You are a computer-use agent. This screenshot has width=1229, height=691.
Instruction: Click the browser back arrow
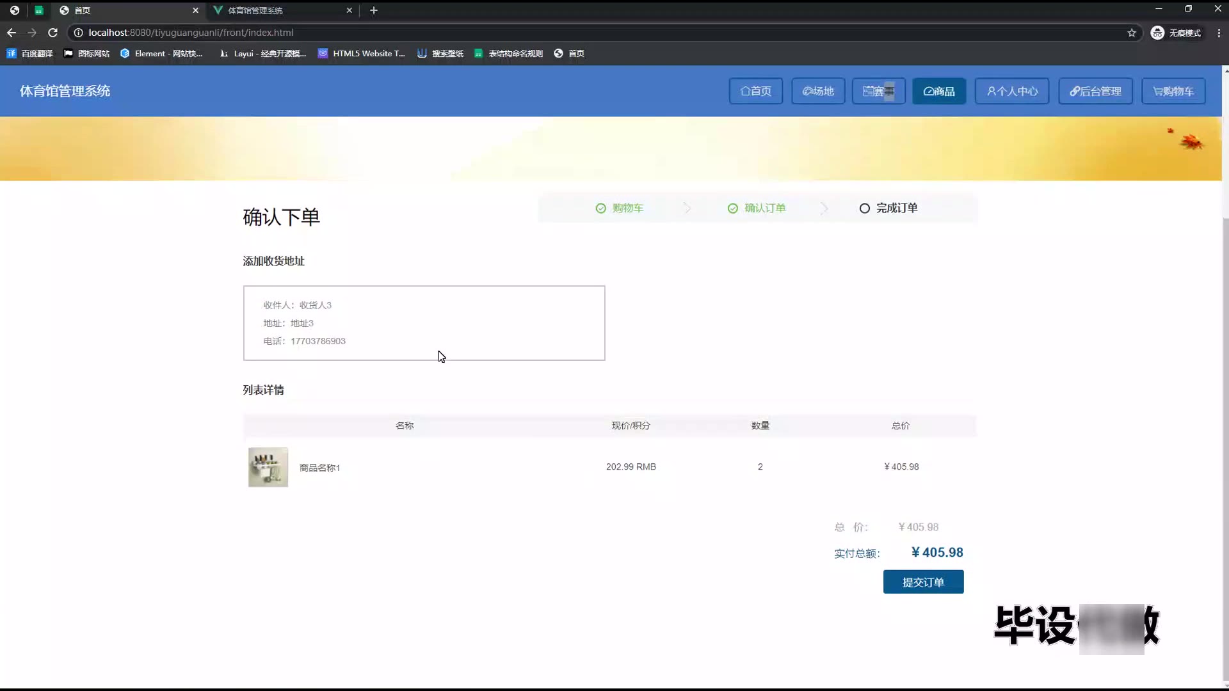(x=12, y=33)
